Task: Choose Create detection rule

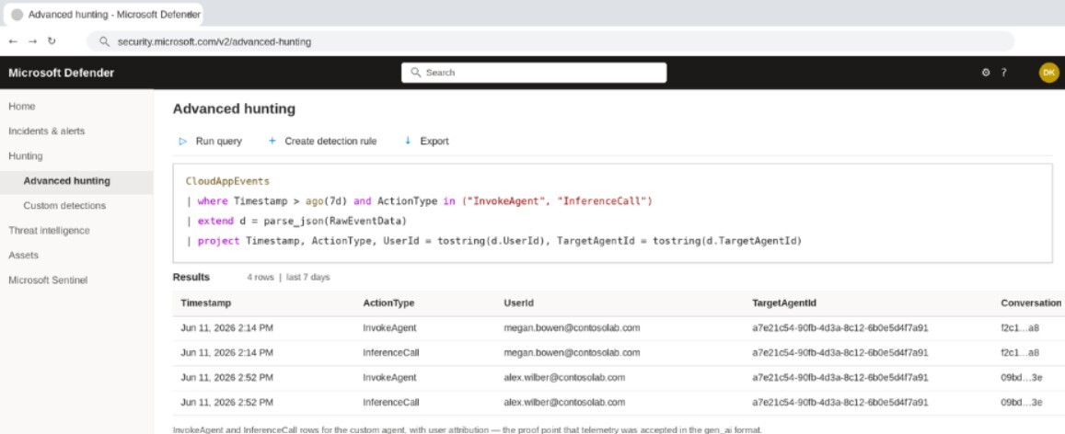Action: [322, 141]
